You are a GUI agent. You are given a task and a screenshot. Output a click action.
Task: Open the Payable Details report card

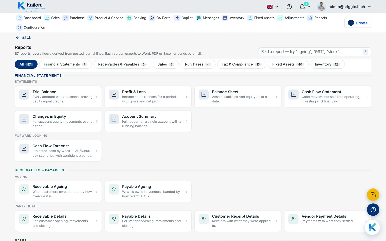tap(148, 221)
